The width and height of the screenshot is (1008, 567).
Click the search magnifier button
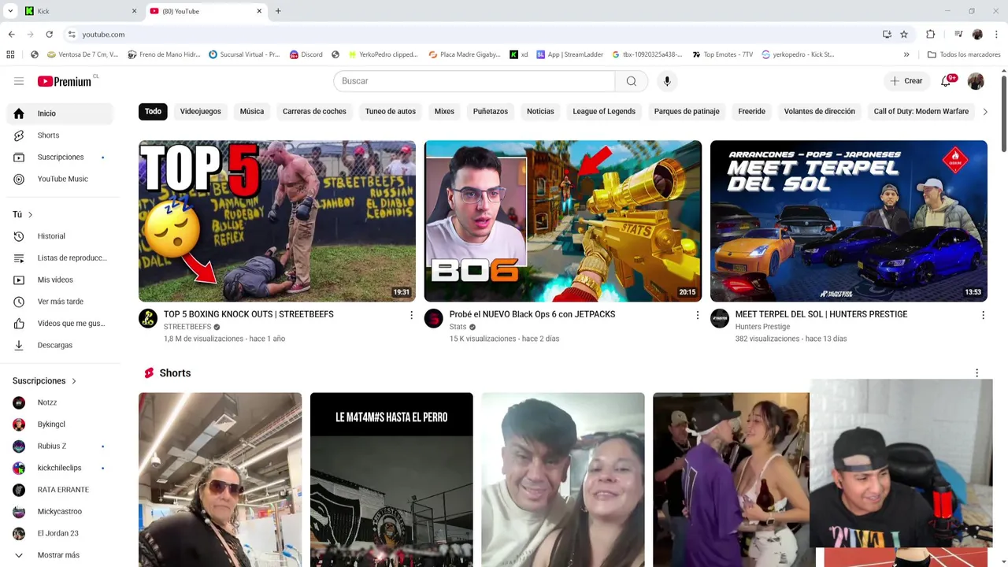click(632, 81)
